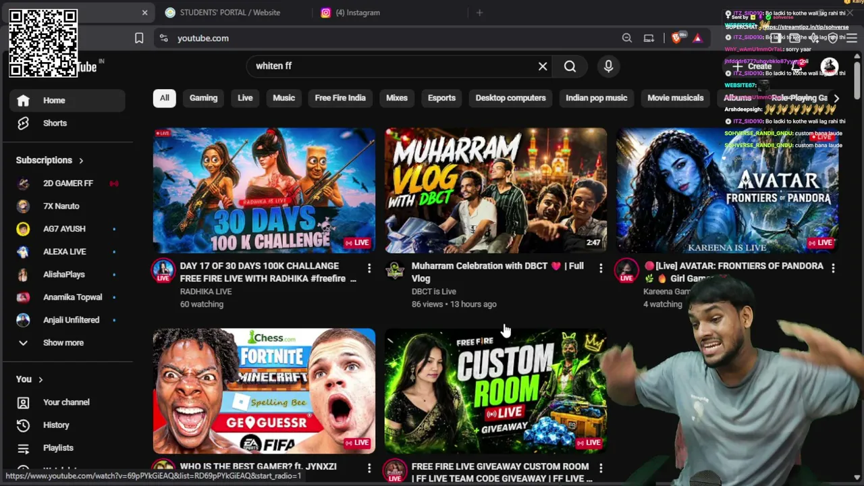Open more options for the Avatar live video

833,269
